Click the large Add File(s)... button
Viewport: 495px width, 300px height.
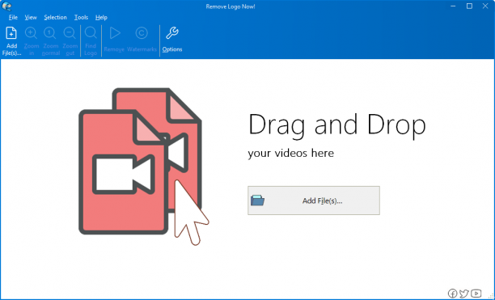(314, 201)
